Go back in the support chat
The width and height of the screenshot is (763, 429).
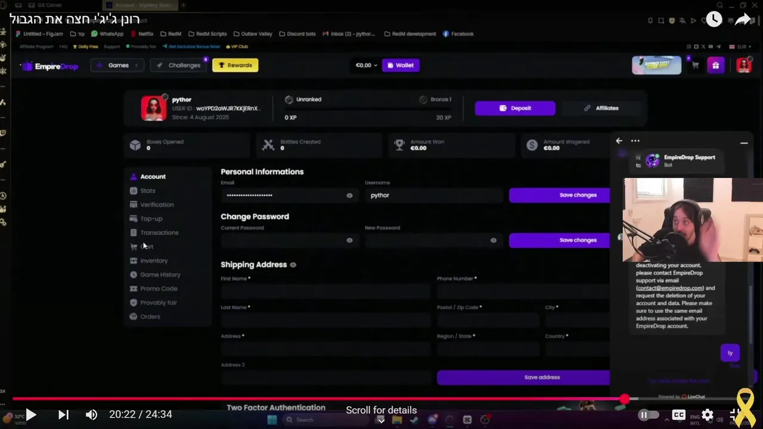tap(619, 141)
